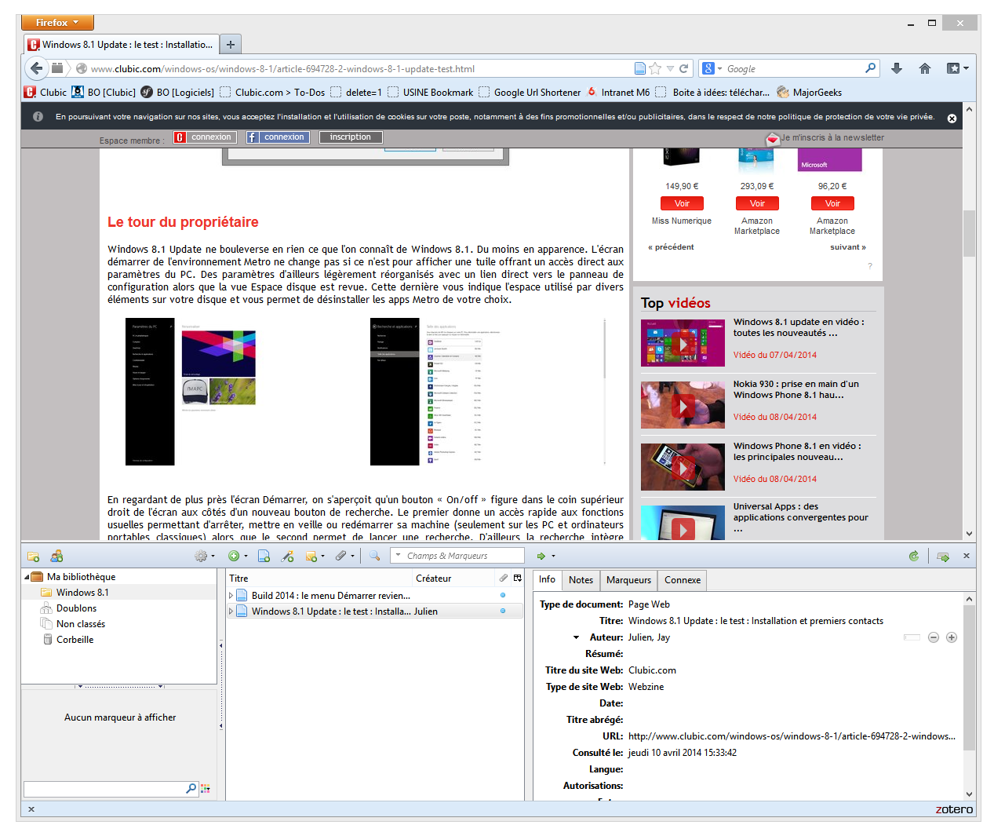Create new item from current web page

pyautogui.click(x=264, y=557)
